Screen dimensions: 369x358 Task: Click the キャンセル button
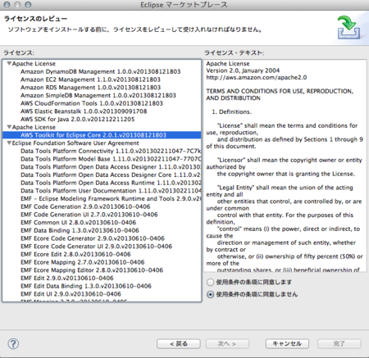pyautogui.click(x=287, y=343)
